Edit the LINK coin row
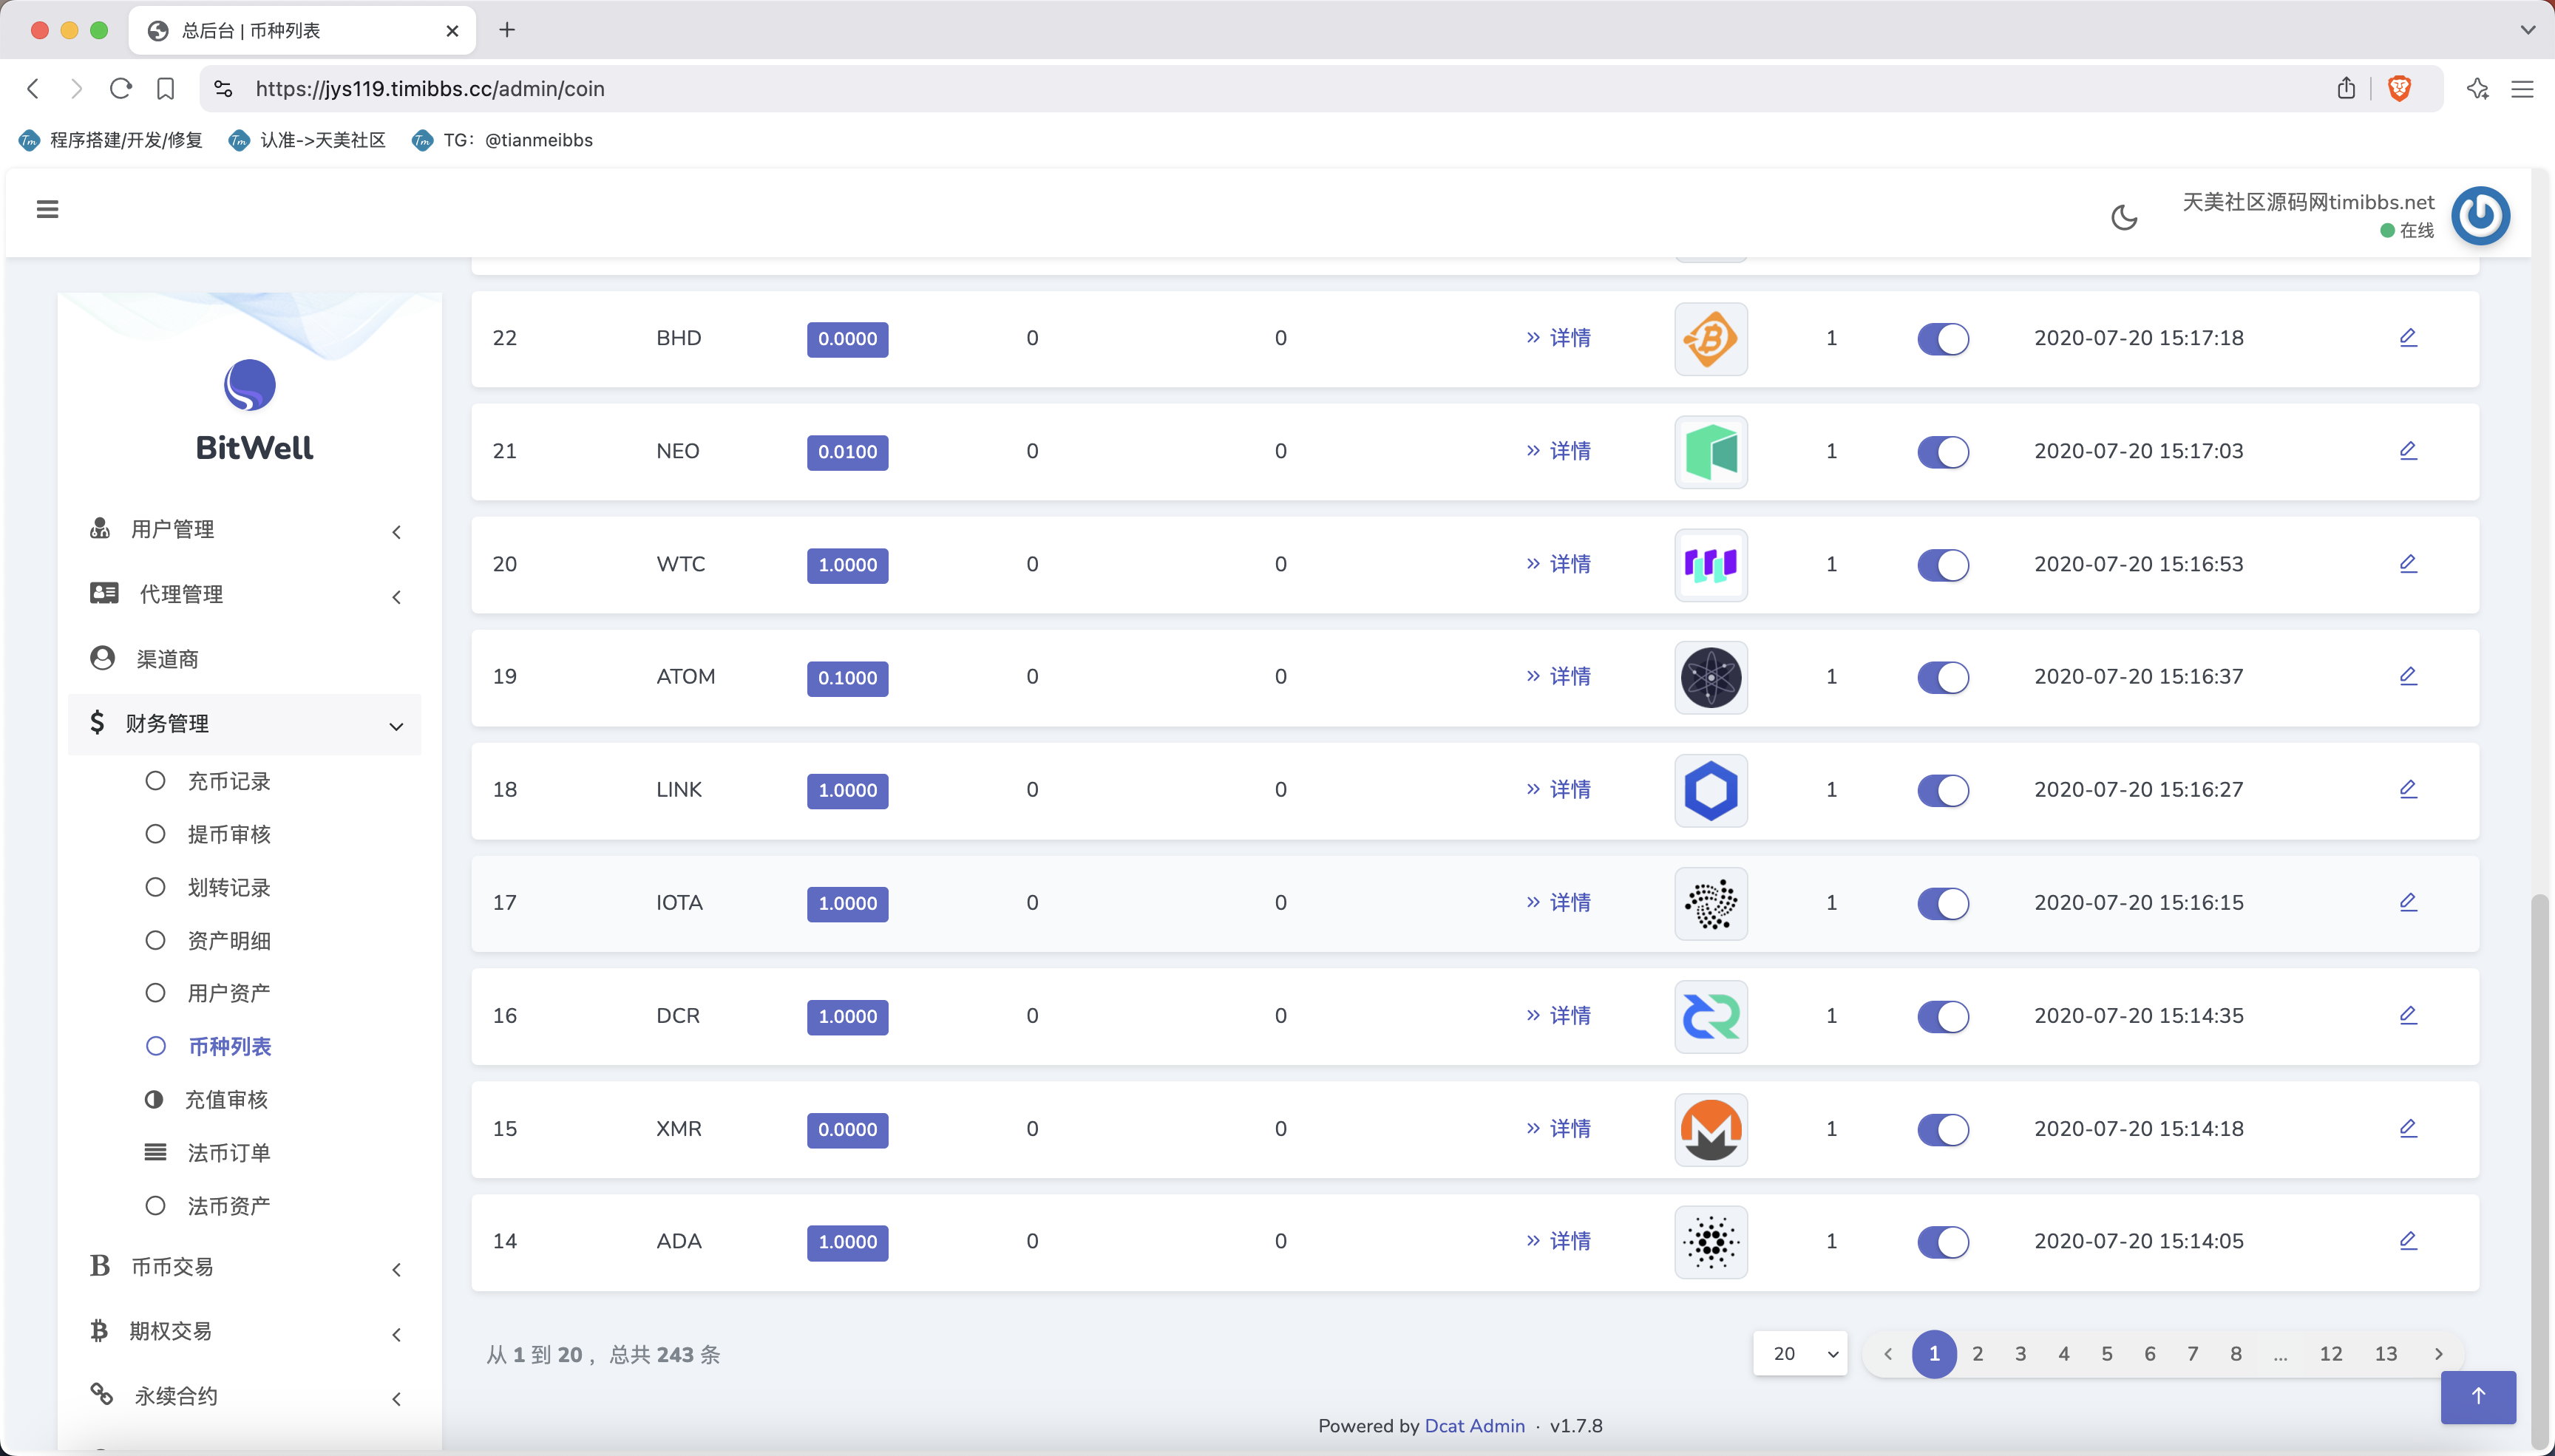This screenshot has height=1456, width=2555. tap(2408, 789)
